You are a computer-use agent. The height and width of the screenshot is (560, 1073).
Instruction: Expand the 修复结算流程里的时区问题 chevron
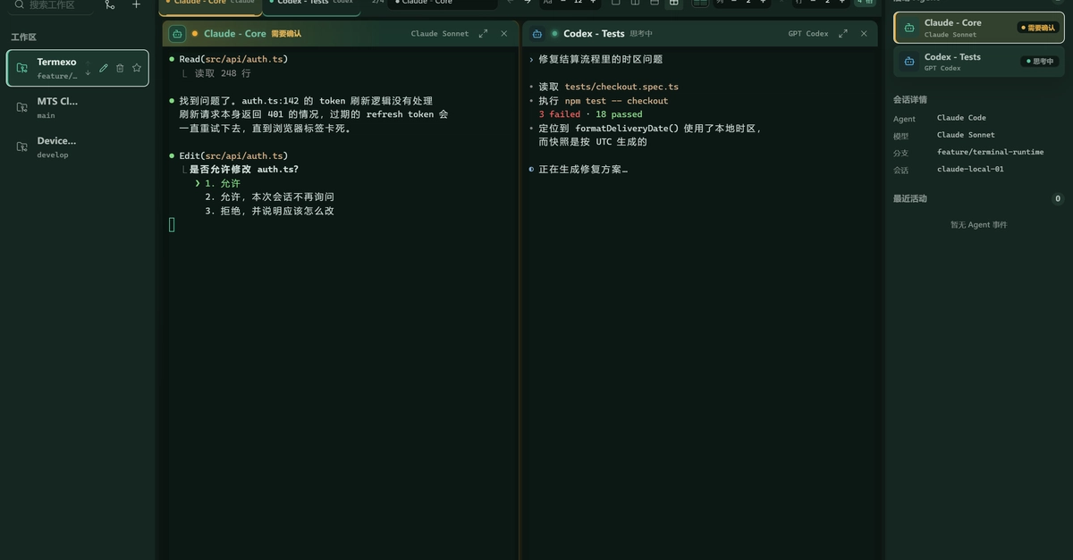coord(531,59)
